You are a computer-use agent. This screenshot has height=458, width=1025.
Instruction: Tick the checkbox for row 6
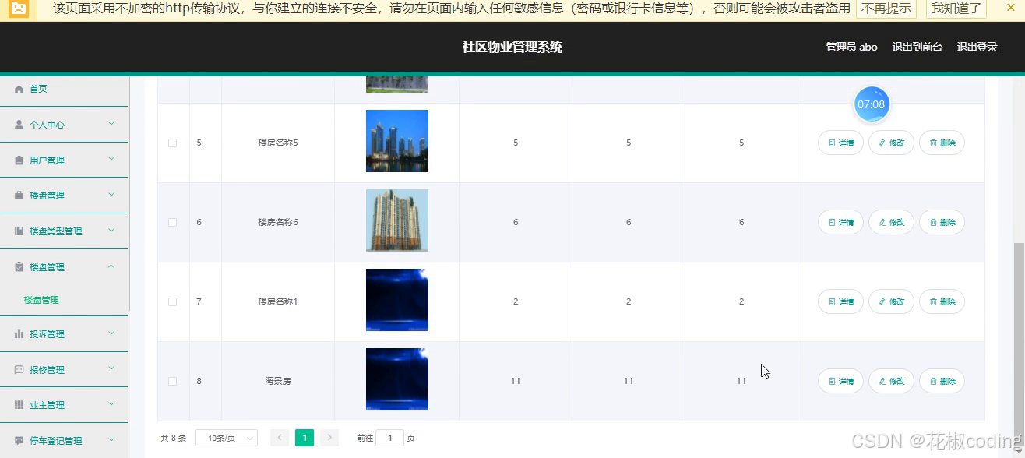coord(173,222)
